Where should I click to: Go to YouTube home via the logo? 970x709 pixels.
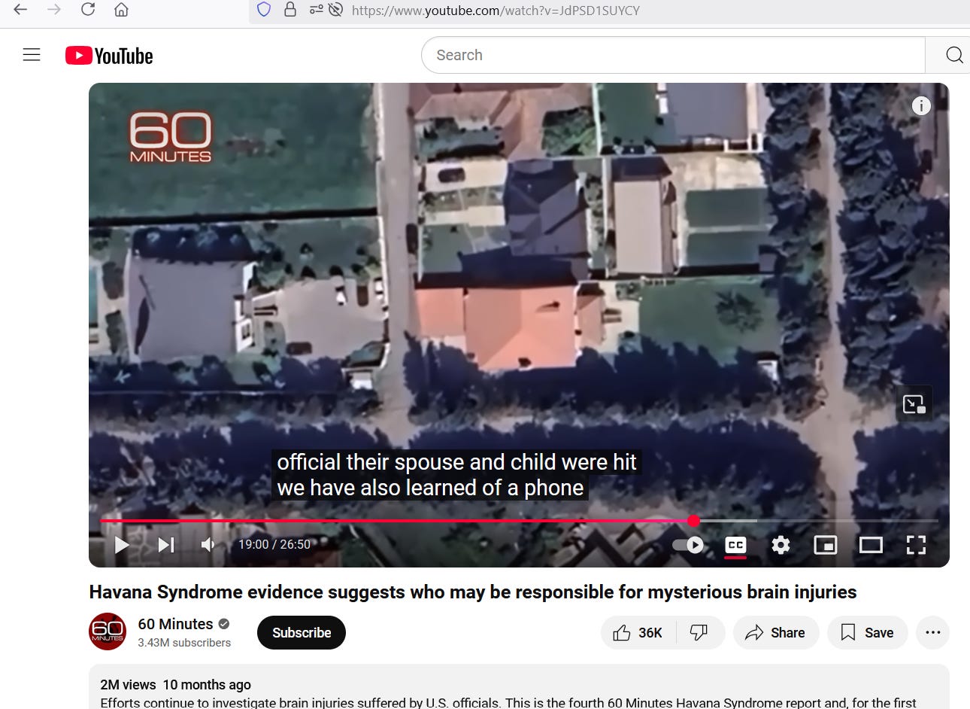coord(109,56)
